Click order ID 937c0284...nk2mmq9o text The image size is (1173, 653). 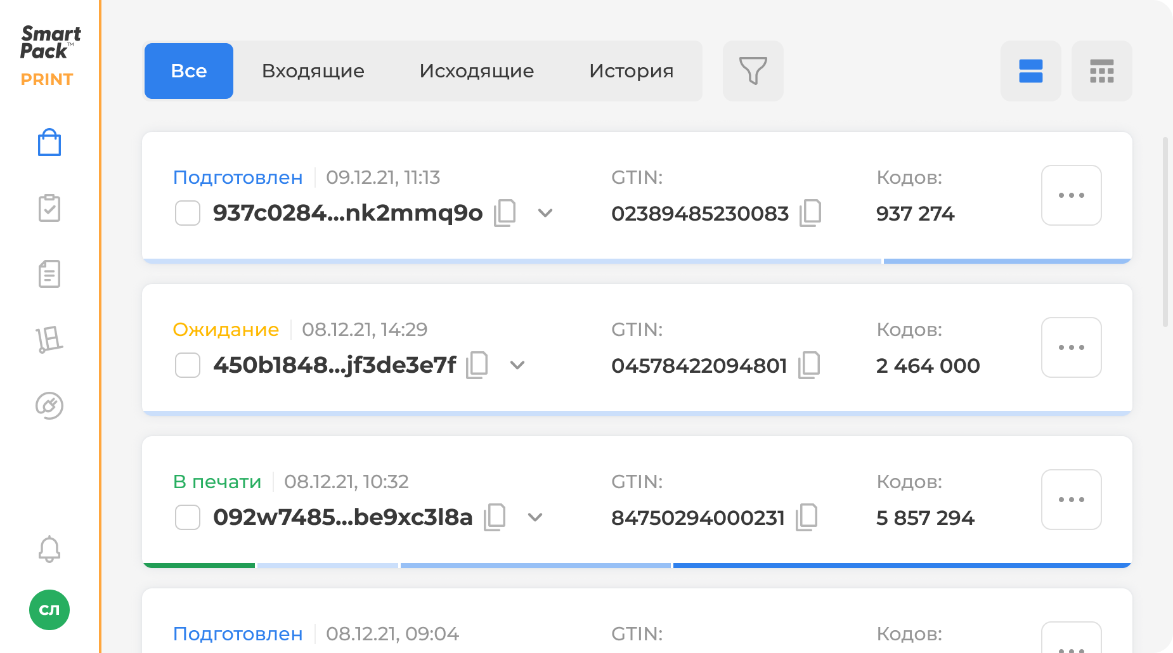click(x=348, y=213)
